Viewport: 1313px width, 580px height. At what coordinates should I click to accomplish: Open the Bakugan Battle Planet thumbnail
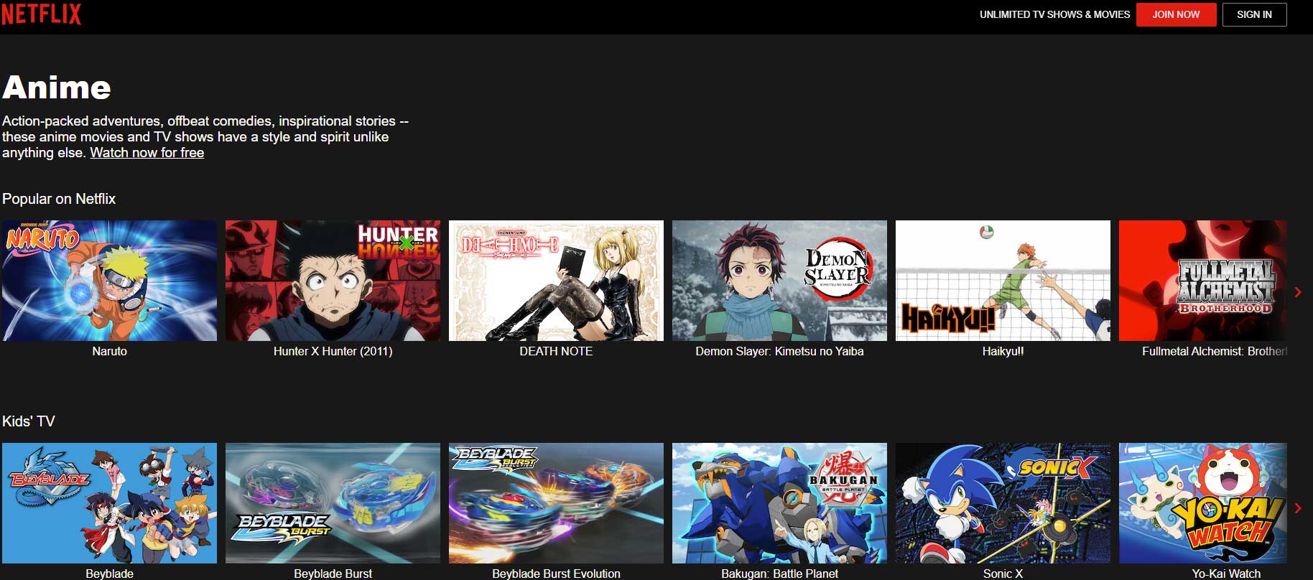coord(779,503)
